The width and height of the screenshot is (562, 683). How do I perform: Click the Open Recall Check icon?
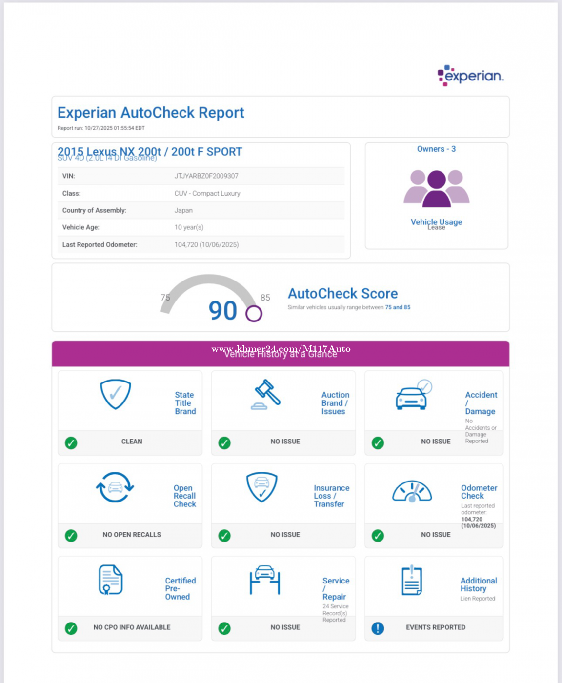point(115,487)
